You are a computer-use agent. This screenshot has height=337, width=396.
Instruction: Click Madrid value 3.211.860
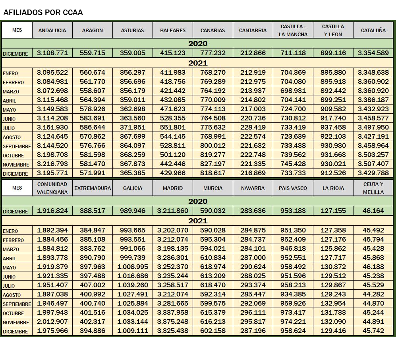[173, 211]
